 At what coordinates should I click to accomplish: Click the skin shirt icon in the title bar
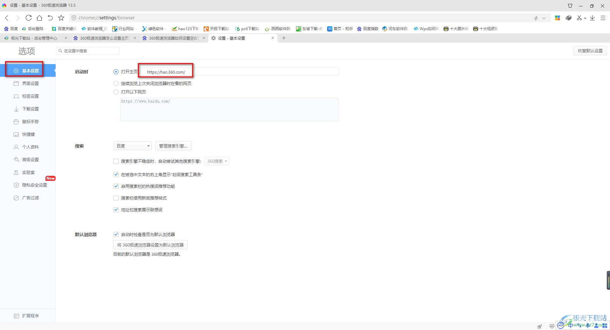point(570,6)
